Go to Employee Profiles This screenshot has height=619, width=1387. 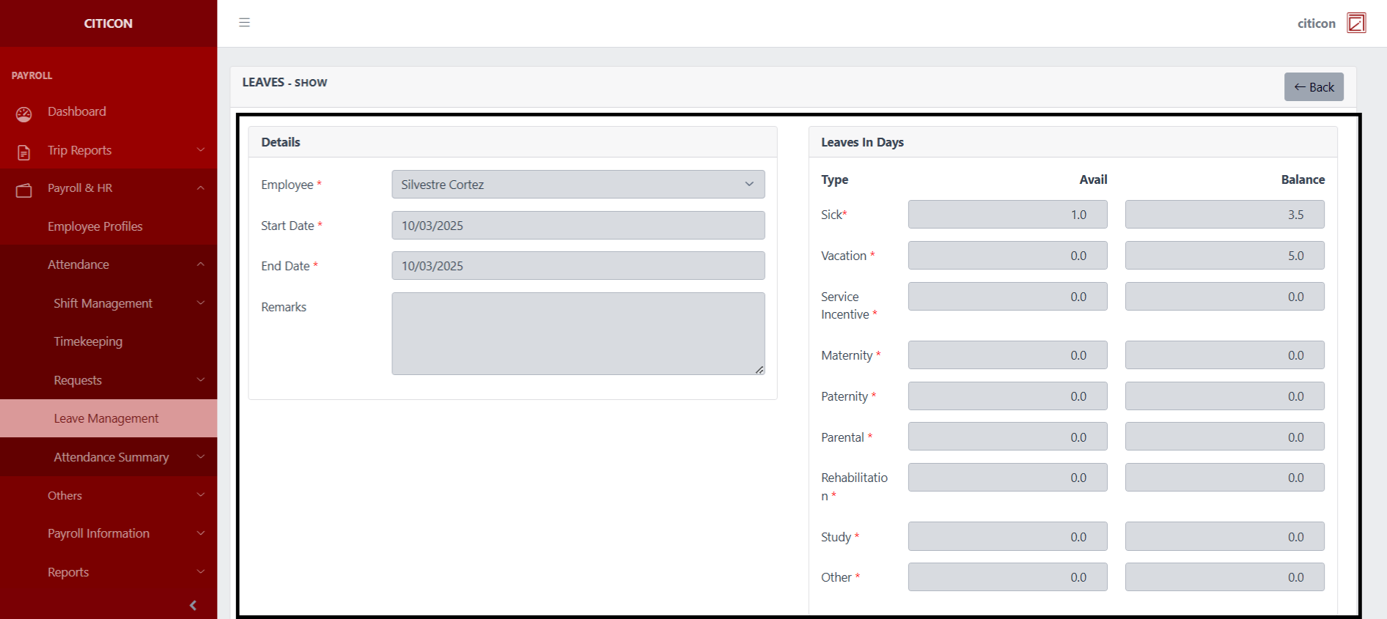95,226
